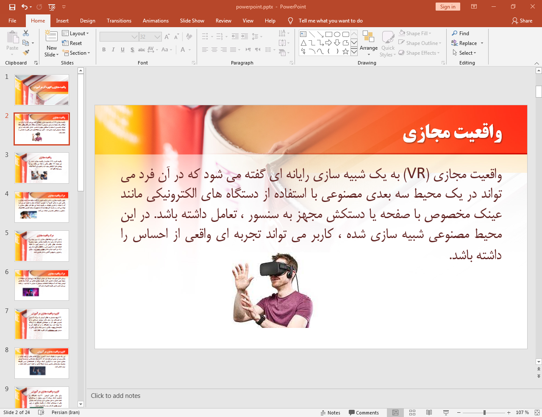The image size is (542, 417).
Task: Click the New Slide icon
Action: (51, 36)
